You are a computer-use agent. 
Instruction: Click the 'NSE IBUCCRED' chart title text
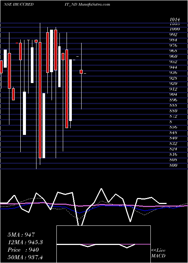(x=19, y=5)
